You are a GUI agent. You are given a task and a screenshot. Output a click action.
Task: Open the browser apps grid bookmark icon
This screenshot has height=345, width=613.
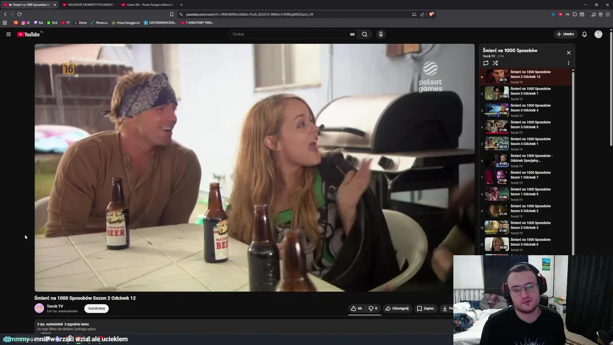(5, 23)
